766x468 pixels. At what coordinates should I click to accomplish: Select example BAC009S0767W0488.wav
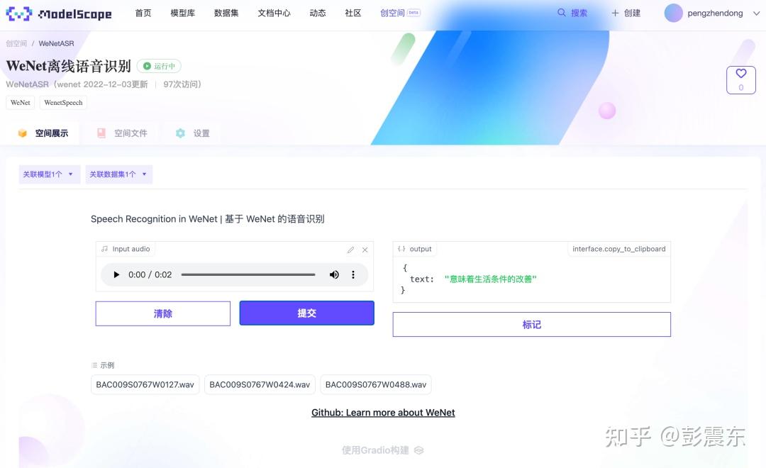(376, 384)
